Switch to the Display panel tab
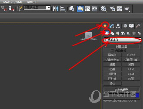This screenshot has width=143, height=109. [131, 26]
